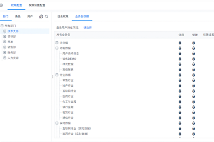Toggle the use lock for 银行金融
The width and height of the screenshot is (214, 142).
click(x=180, y=107)
